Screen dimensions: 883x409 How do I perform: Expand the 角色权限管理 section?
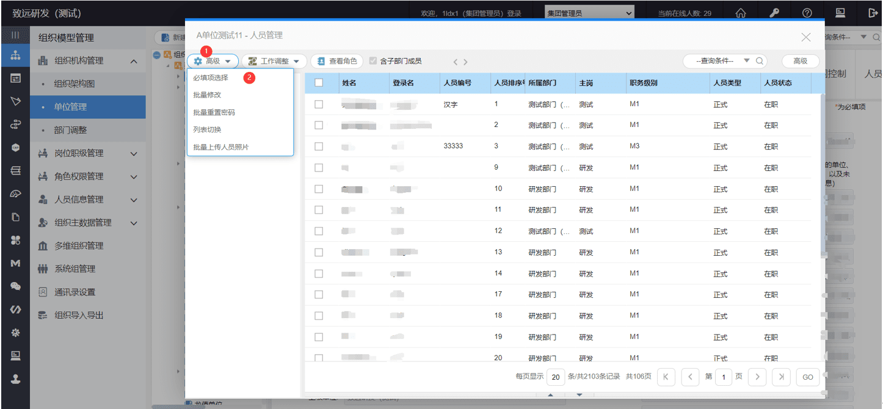134,177
